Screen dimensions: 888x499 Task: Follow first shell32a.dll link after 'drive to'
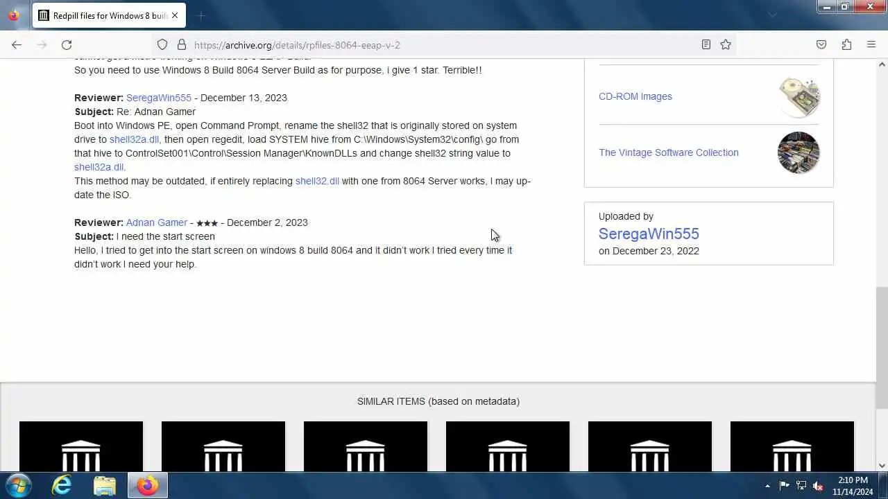click(x=134, y=139)
